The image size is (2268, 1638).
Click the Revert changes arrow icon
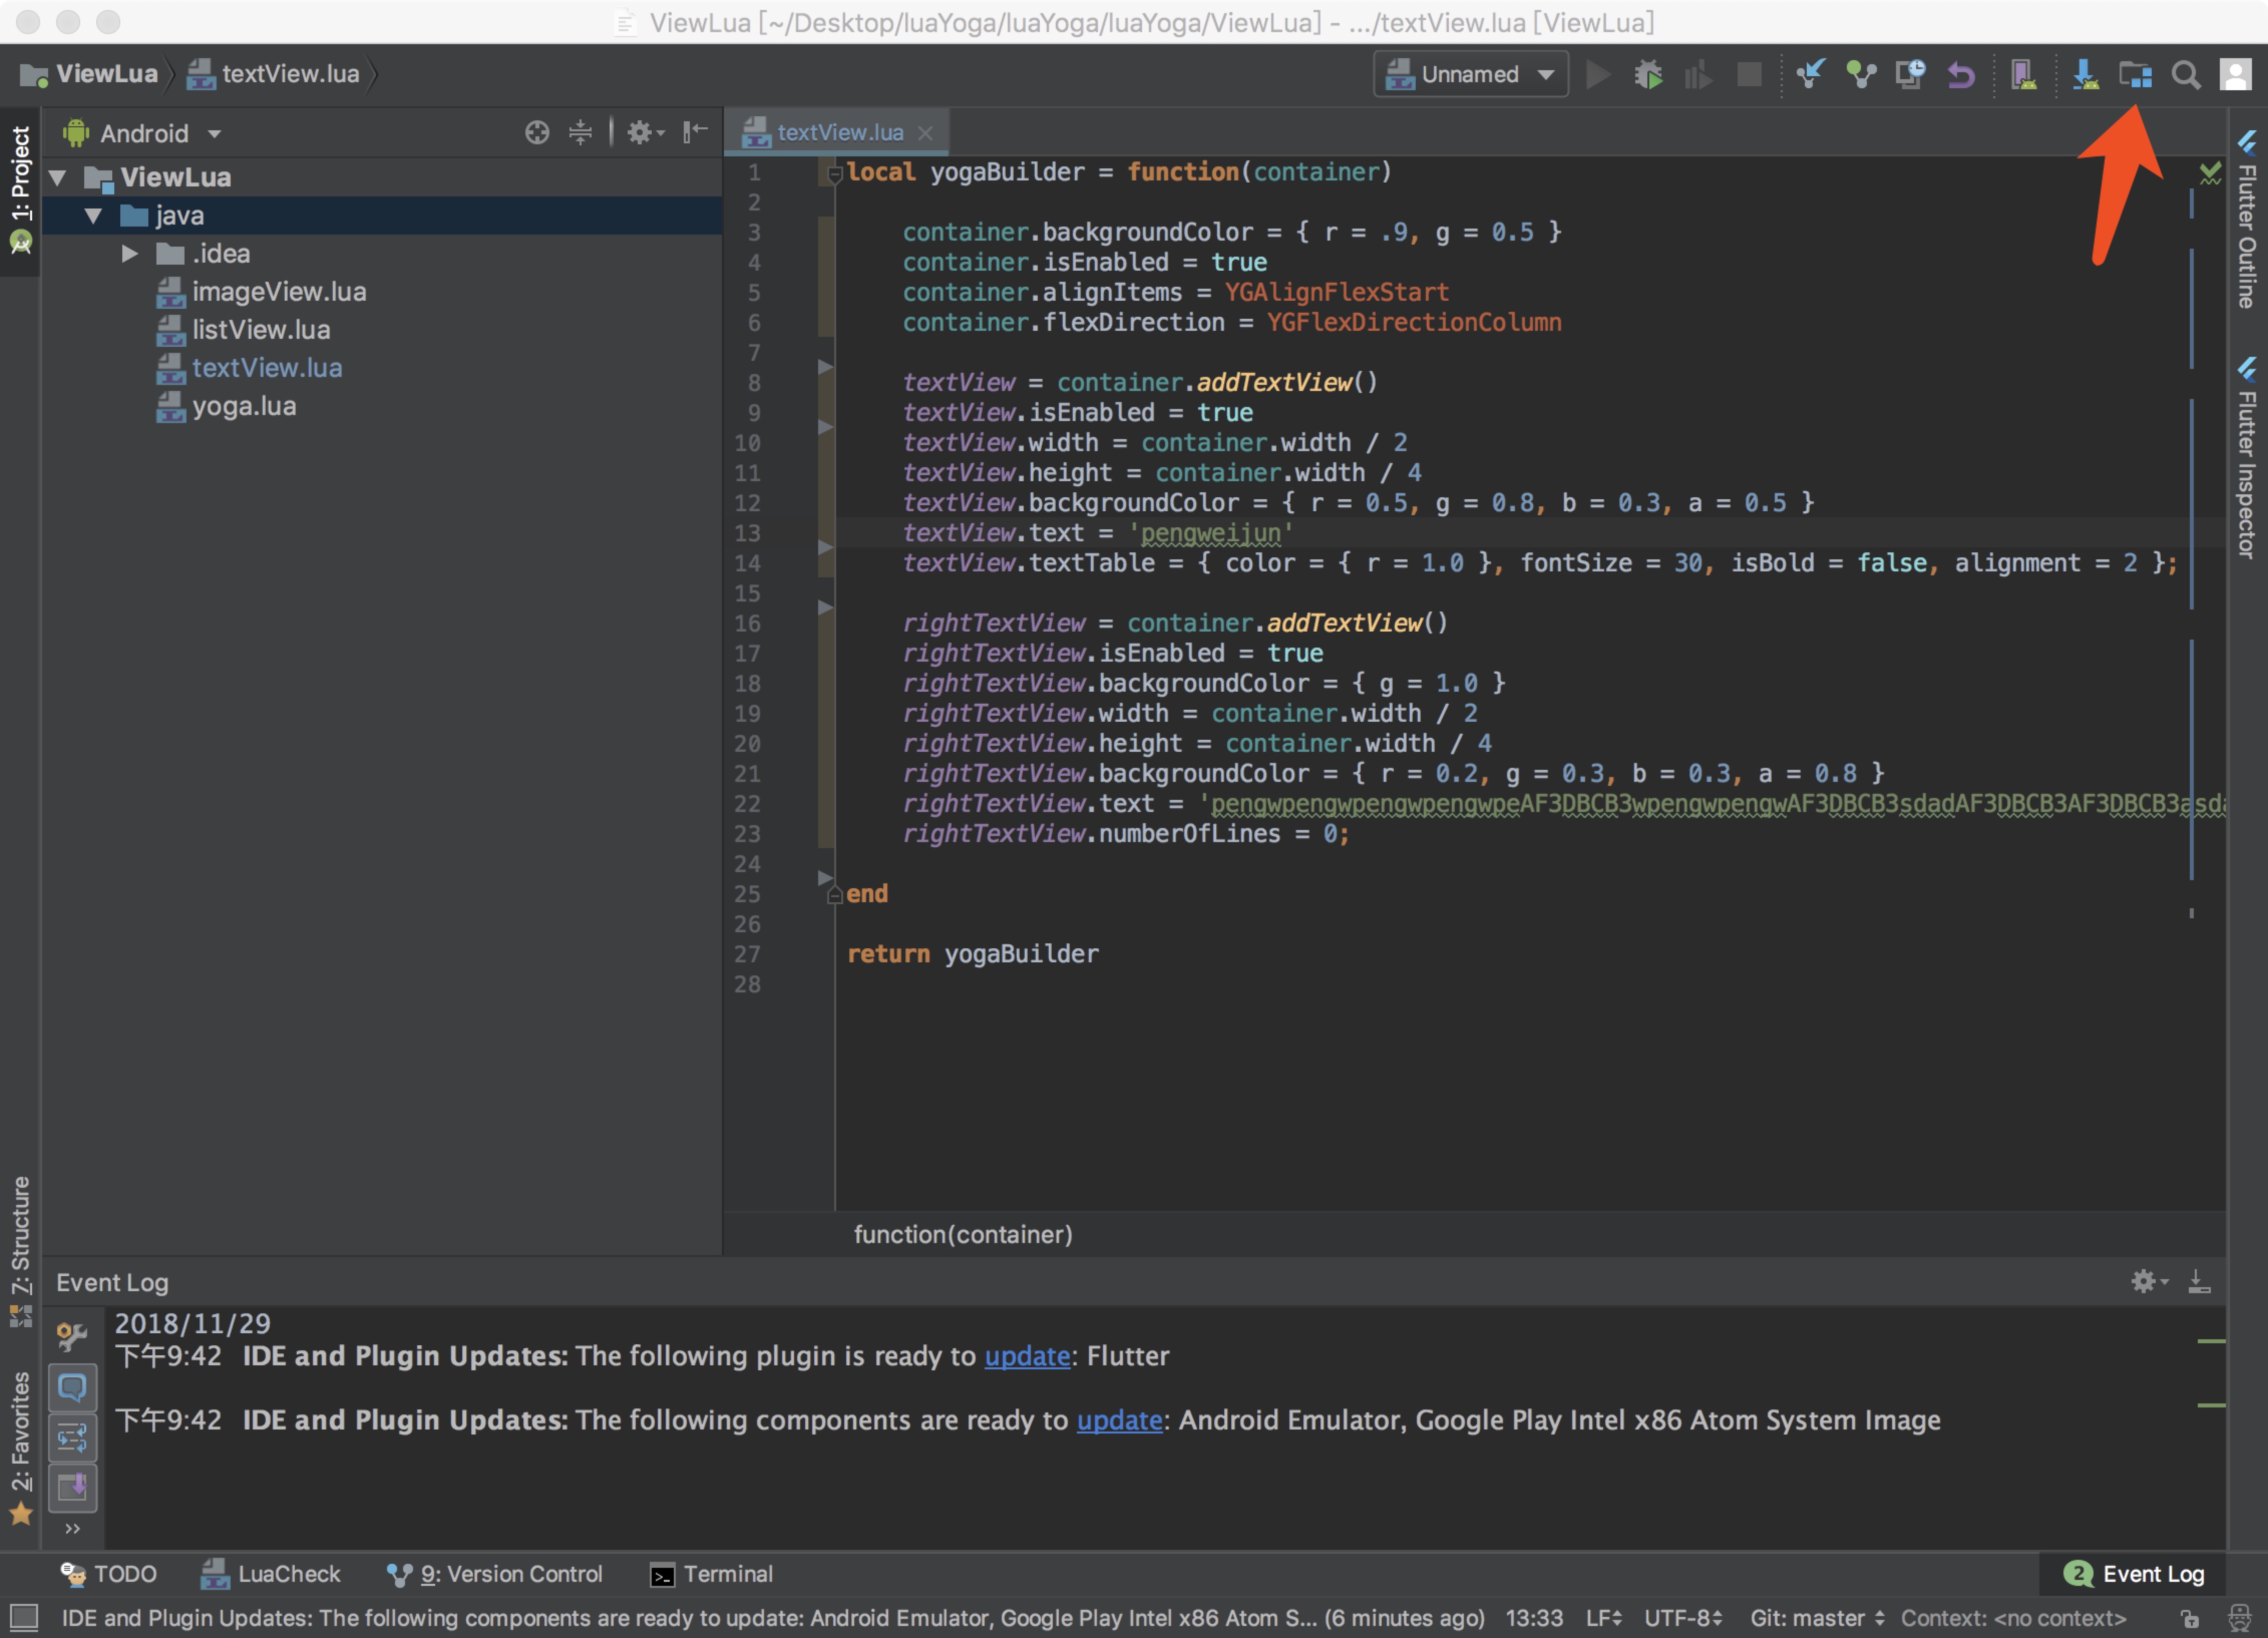pos(1961,75)
